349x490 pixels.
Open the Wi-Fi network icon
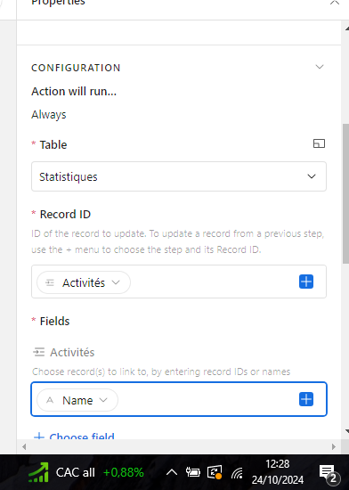coord(237,473)
